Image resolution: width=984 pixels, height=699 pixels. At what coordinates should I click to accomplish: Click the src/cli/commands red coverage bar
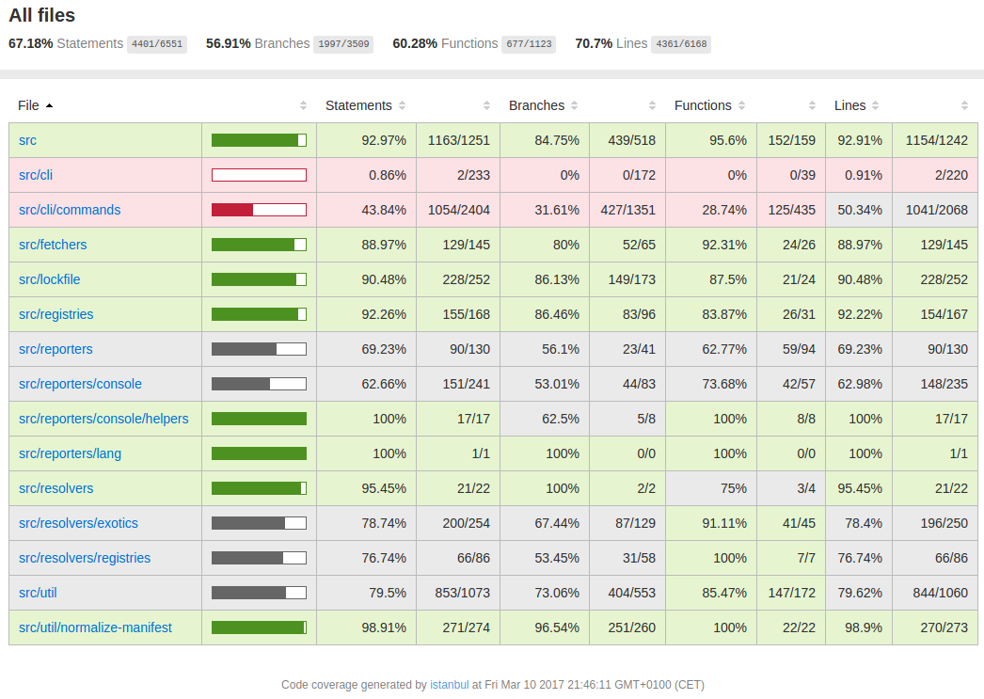(x=259, y=210)
